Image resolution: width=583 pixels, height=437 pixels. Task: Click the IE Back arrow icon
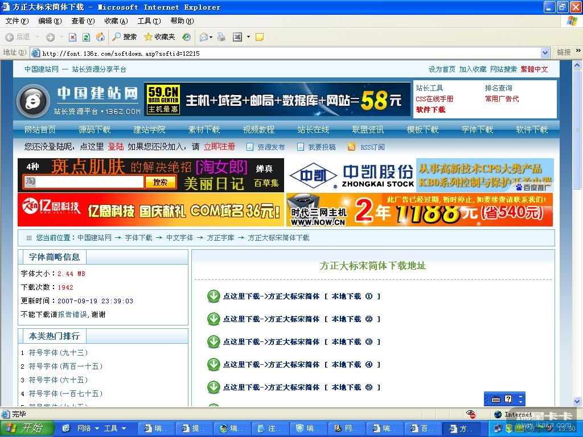pyautogui.click(x=10, y=37)
